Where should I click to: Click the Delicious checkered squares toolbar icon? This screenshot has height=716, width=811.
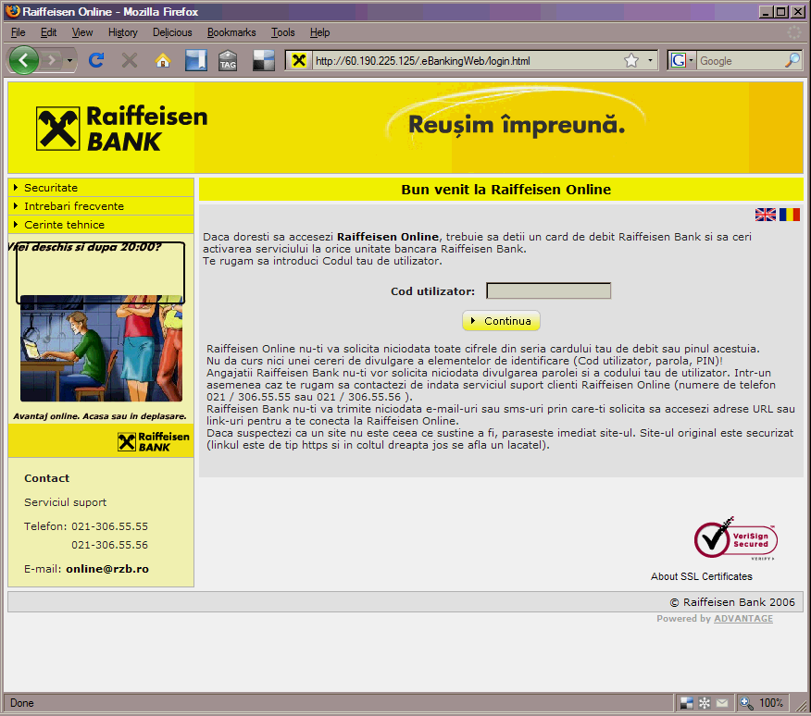pos(263,60)
